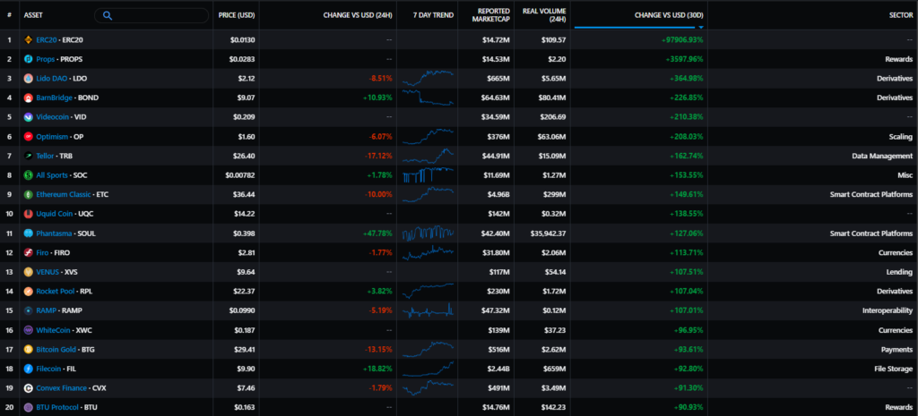Click the Ethereum Classic coin icon
The image size is (918, 416).
coord(29,195)
